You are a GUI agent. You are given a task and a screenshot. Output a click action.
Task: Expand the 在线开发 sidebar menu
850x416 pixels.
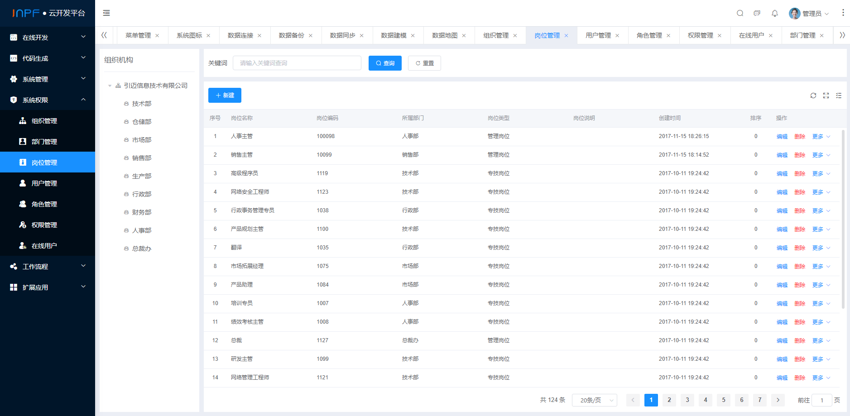(48, 38)
